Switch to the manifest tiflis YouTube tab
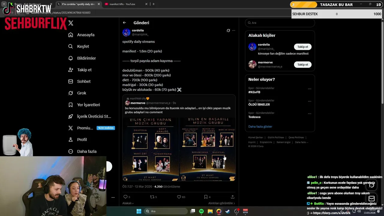This screenshot has width=384, height=216. pyautogui.click(x=126, y=4)
